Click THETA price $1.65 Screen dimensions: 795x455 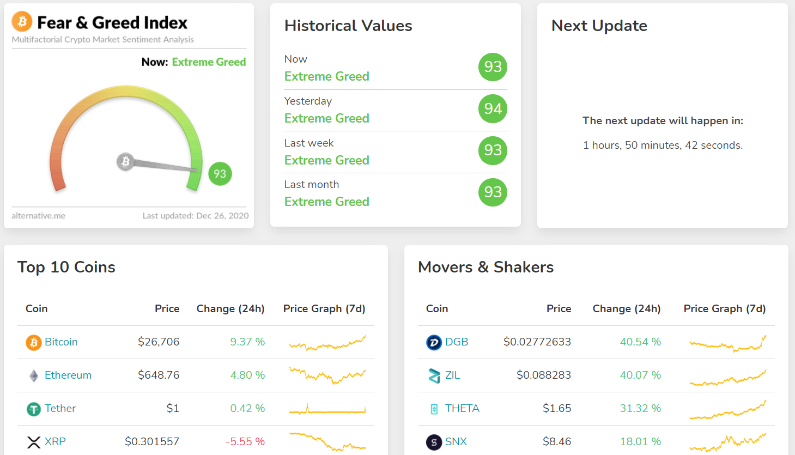557,408
